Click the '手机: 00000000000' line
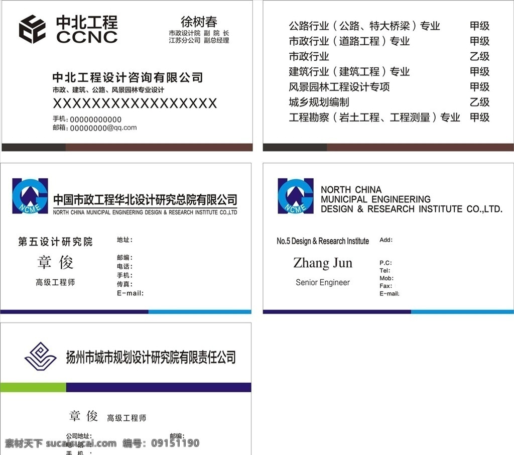 tap(87, 120)
